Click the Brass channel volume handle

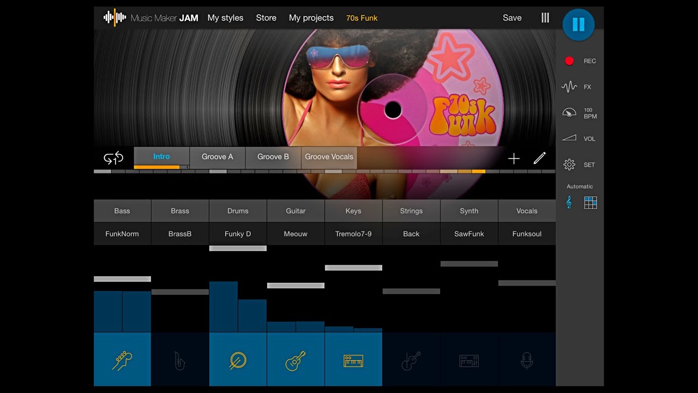[x=180, y=292]
